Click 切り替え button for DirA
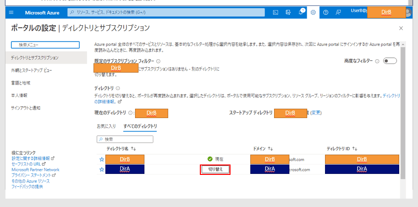Image resolution: width=418 pixels, height=207 pixels. point(215,169)
